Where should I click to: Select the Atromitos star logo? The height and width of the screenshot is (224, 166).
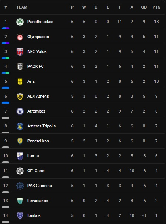(x=20, y=111)
